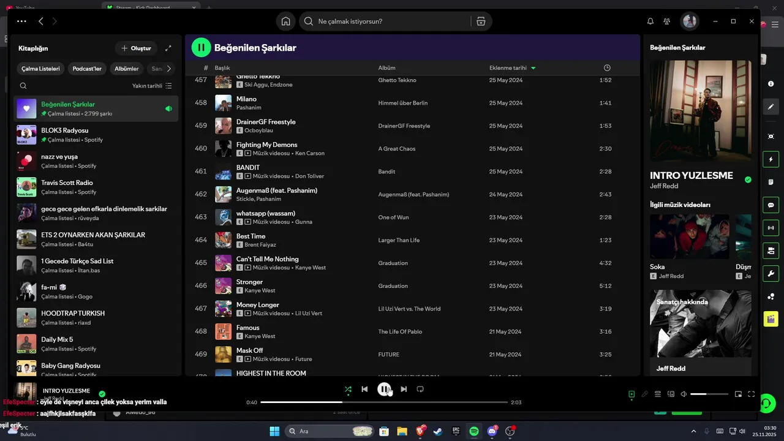The width and height of the screenshot is (784, 441).
Task: Open the three-dots app menu
Action: (22, 21)
